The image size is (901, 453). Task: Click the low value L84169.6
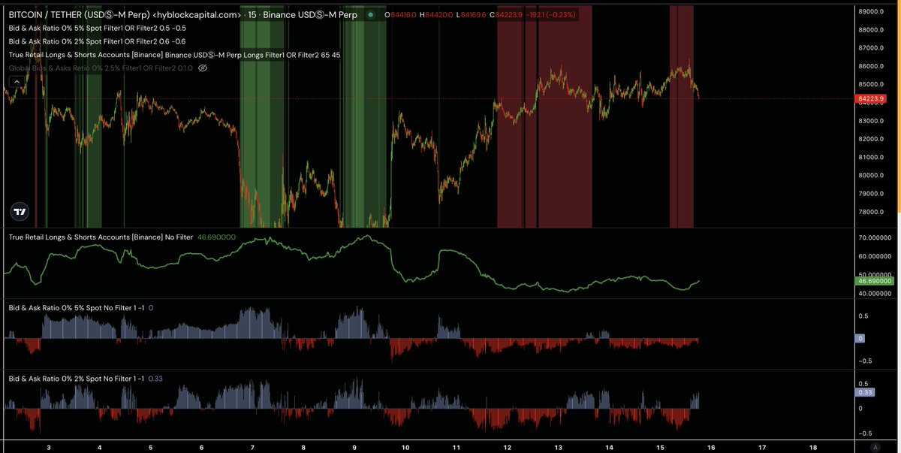[x=472, y=14]
